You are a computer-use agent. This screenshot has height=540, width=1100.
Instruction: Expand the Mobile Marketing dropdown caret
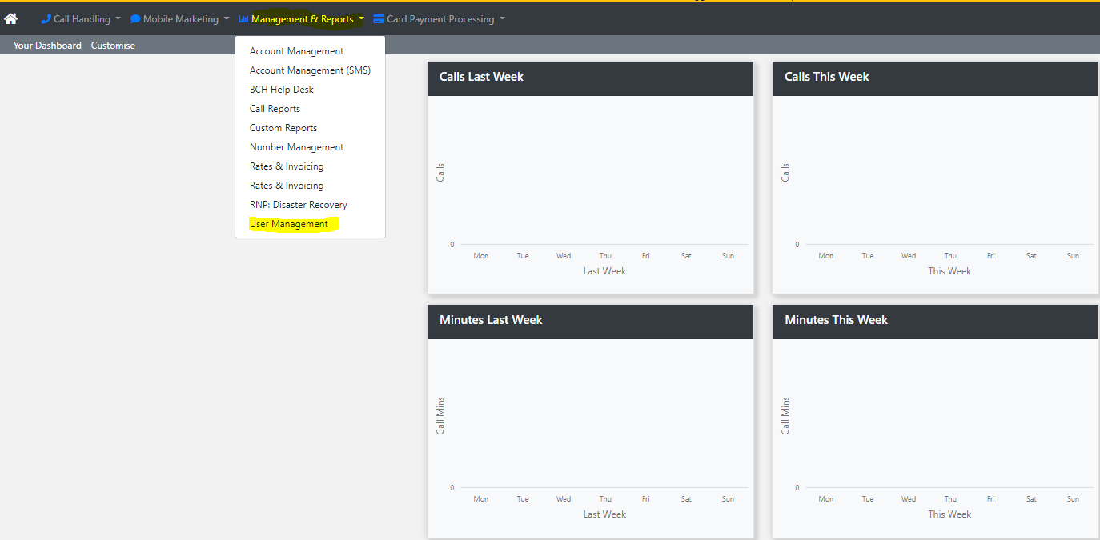pos(226,19)
